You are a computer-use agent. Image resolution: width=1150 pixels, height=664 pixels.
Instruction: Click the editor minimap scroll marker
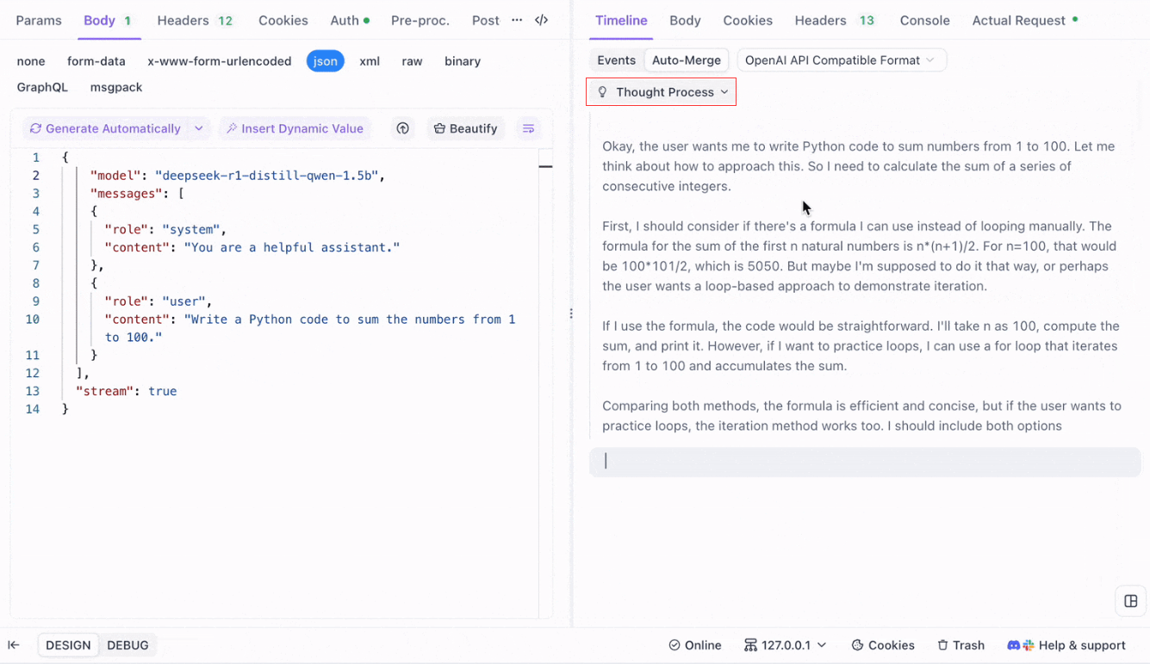pos(545,166)
